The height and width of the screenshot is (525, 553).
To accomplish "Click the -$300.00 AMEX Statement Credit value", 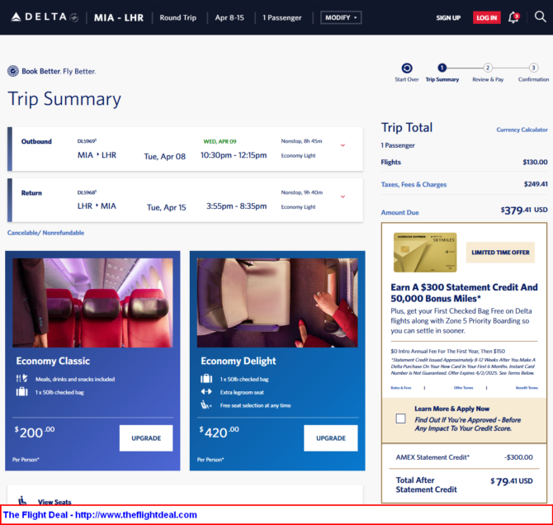I will pyautogui.click(x=518, y=457).
